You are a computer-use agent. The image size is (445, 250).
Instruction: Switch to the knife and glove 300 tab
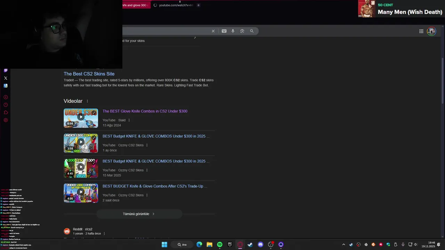(x=136, y=5)
